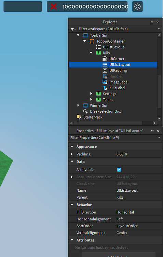Click the UIListLayout icon under TopbarContainer
The width and height of the screenshot is (163, 257).
point(98,47)
